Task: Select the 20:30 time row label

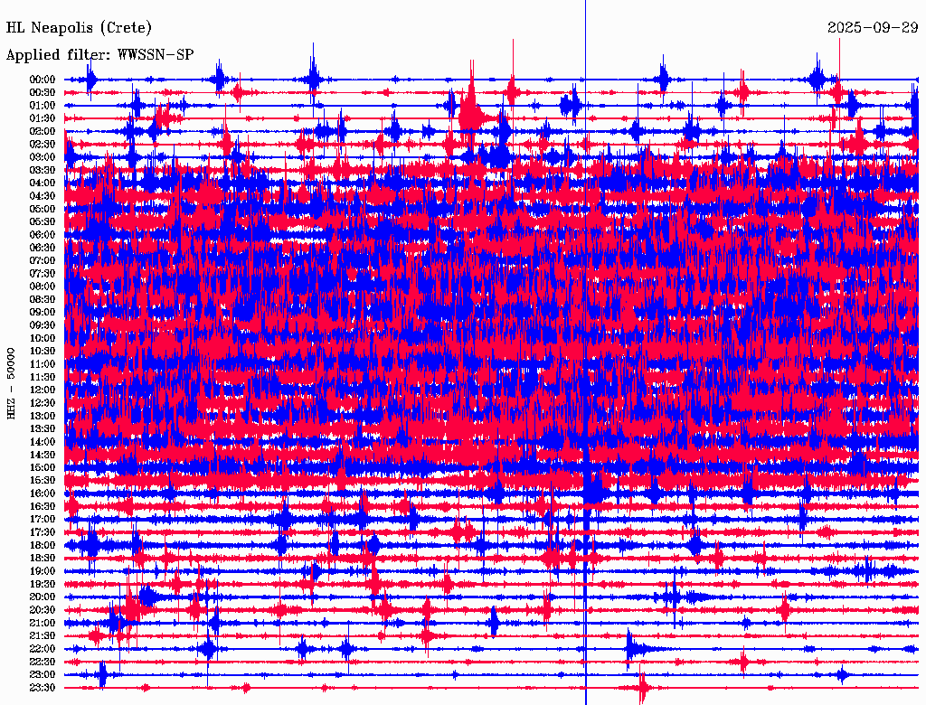Action: (x=43, y=610)
